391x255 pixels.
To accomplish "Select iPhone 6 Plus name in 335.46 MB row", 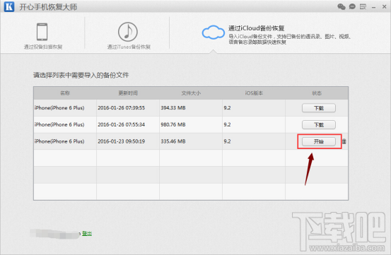I will tap(59, 141).
